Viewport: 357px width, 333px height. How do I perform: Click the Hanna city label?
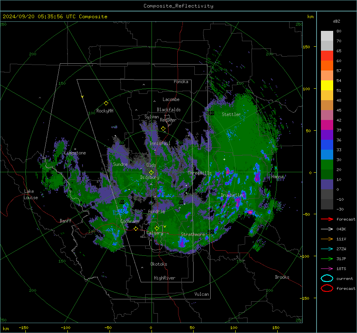coord(277,176)
